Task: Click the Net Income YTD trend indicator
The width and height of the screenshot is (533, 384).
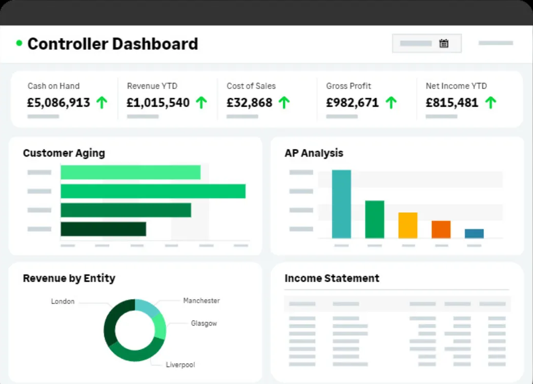Action: 492,102
